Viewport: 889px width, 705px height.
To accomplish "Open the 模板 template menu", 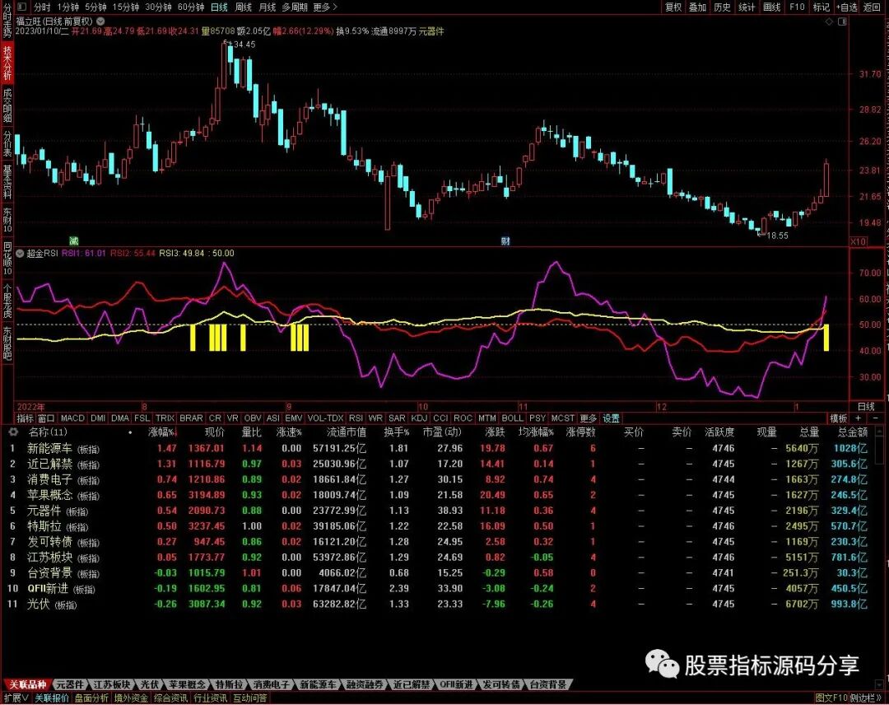I will coord(839,418).
